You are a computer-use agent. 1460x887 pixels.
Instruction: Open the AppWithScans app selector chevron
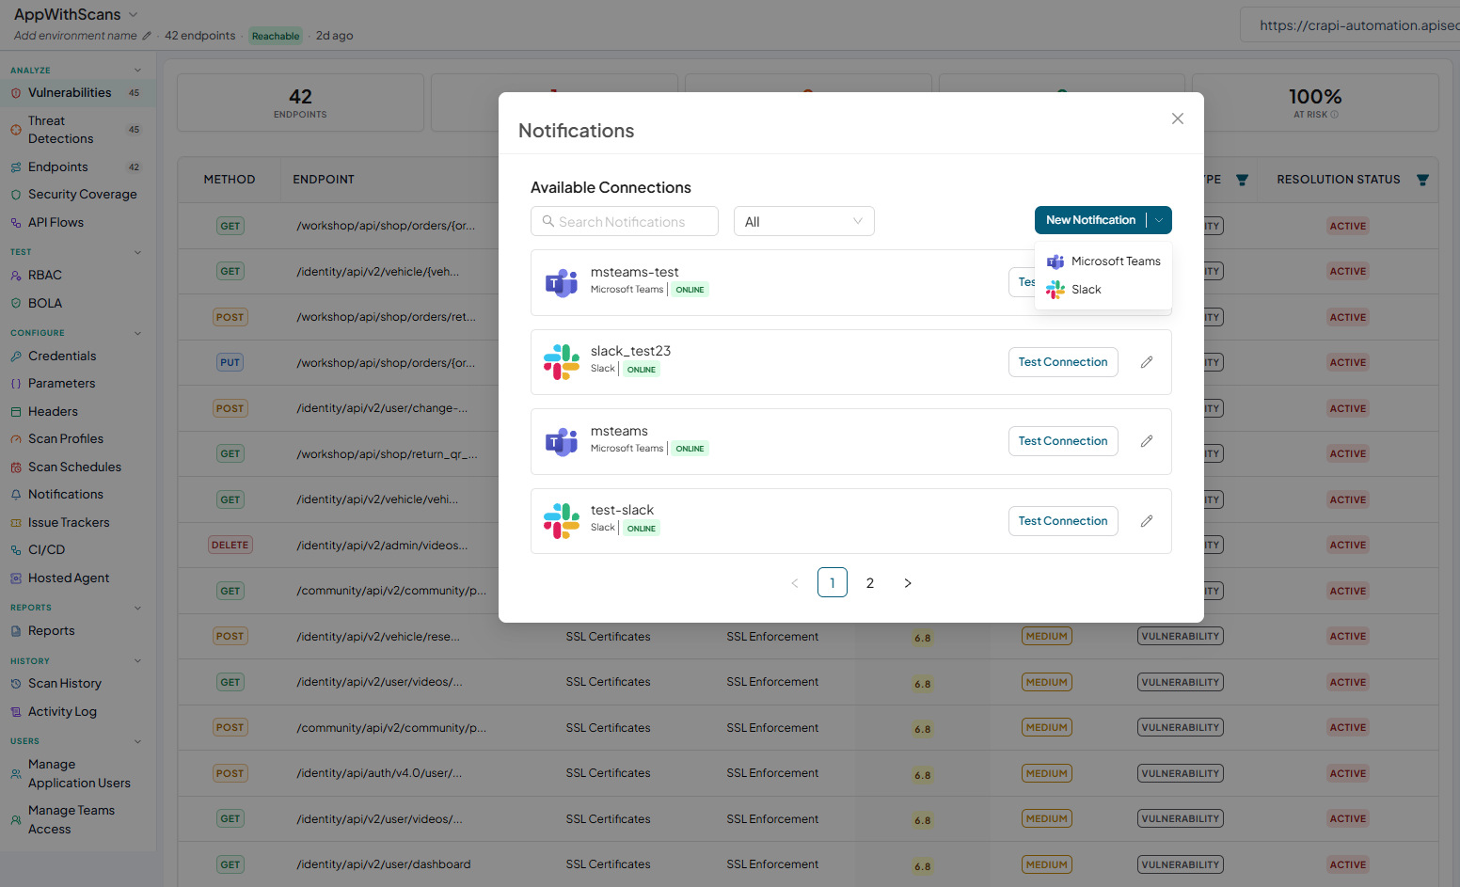click(133, 14)
